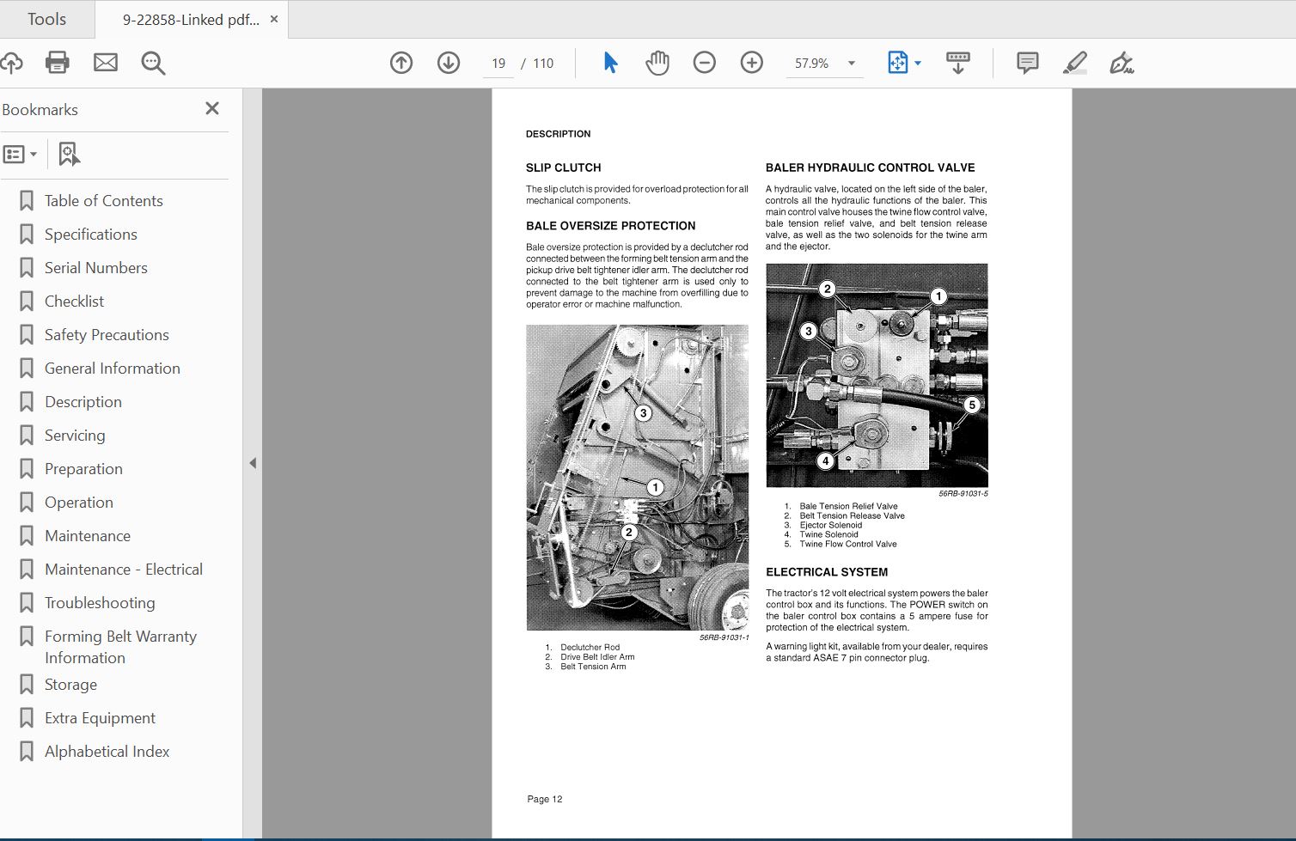The image size is (1296, 841).
Task: Go to previous page arrow
Action: [x=401, y=63]
